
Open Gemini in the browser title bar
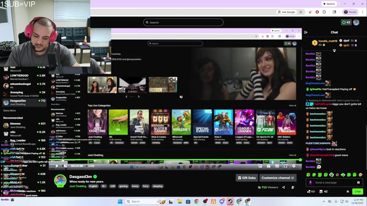(x=329, y=4)
